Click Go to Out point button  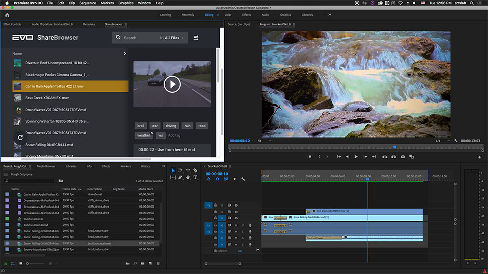(x=374, y=157)
